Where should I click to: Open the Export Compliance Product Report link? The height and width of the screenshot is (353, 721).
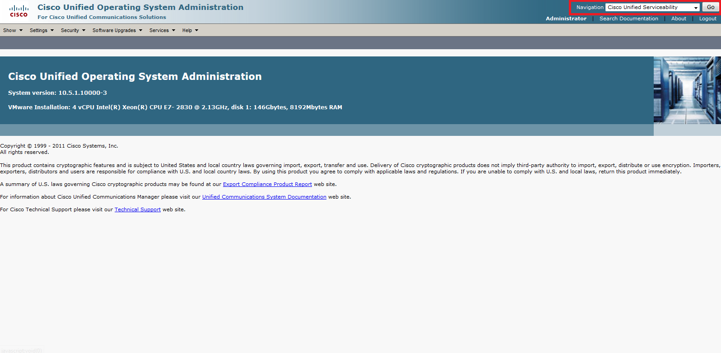267,184
